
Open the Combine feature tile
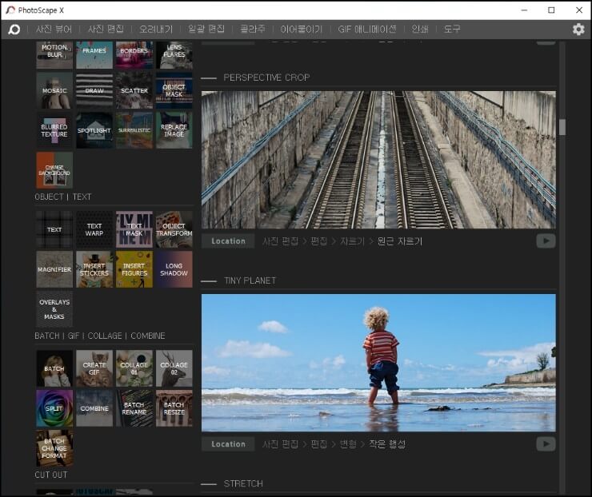coord(94,408)
